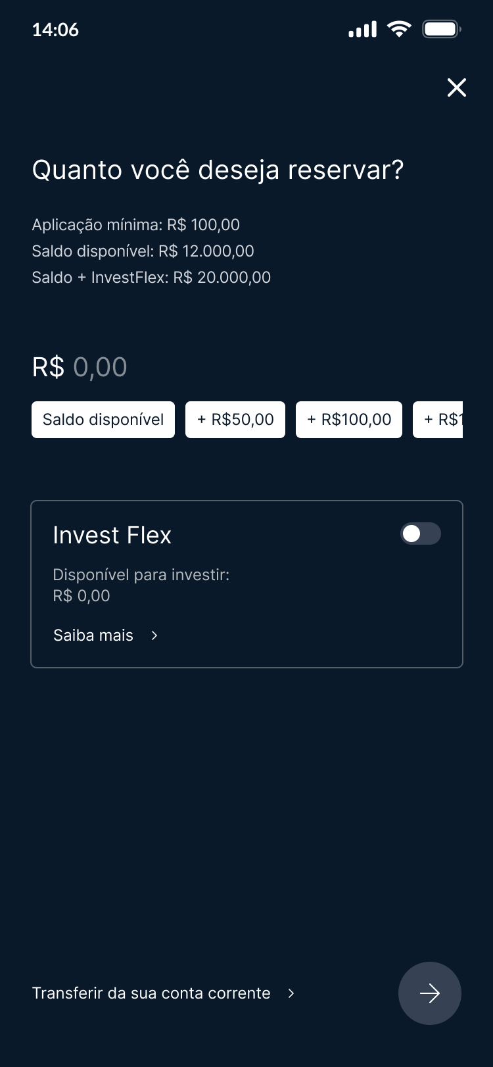Tap the round forward arrow button
493x1067 pixels.
click(x=430, y=993)
